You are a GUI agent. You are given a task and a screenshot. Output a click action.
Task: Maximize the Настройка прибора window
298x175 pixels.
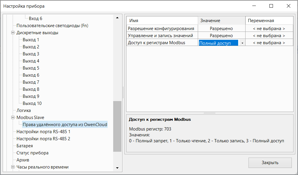pyautogui.click(x=271, y=6)
